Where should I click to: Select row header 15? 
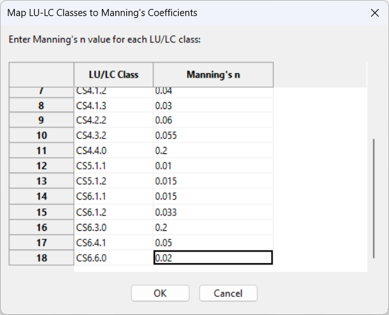(x=42, y=212)
